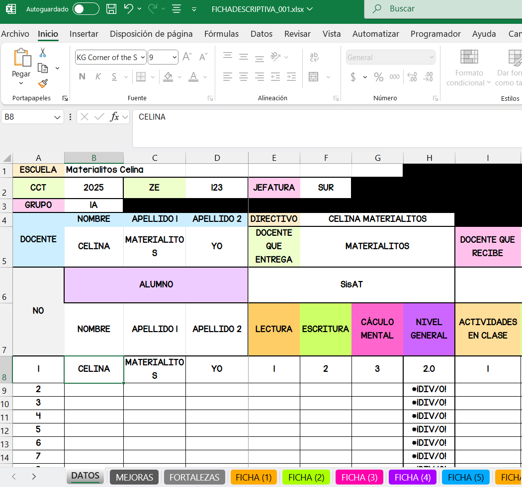Toggle Align Left for text
The height and width of the screenshot is (487, 522).
click(228, 77)
